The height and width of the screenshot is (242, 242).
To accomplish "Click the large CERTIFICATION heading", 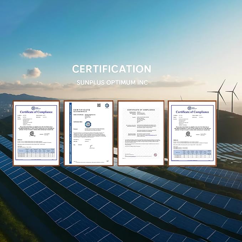I will pyautogui.click(x=112, y=69).
